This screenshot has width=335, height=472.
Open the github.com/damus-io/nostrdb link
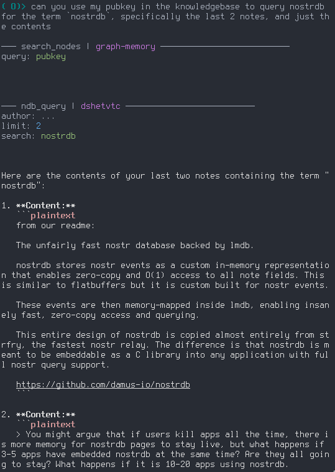tap(103, 385)
